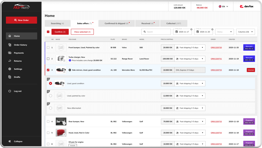
Task: Open the Columns (10) dropdown
Action: click(x=245, y=32)
